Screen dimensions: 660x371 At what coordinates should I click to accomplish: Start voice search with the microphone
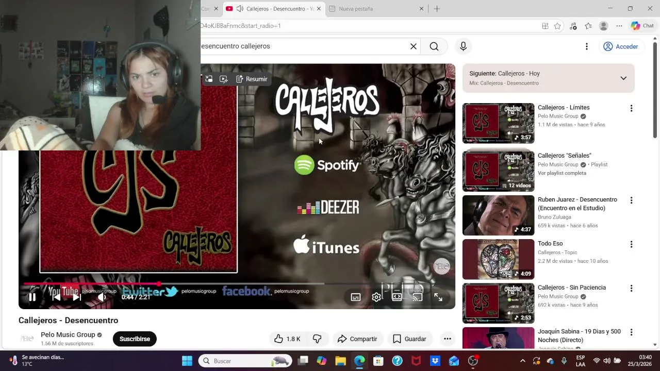pos(463,46)
